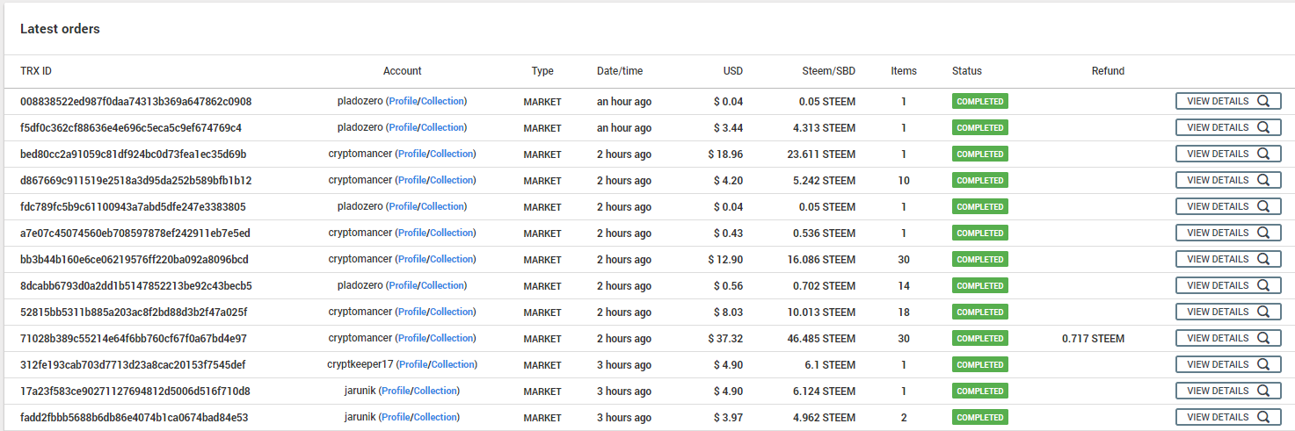The height and width of the screenshot is (431, 1295).
Task: Open pladozero's Profile link on the $0.56 order
Action: [x=403, y=285]
